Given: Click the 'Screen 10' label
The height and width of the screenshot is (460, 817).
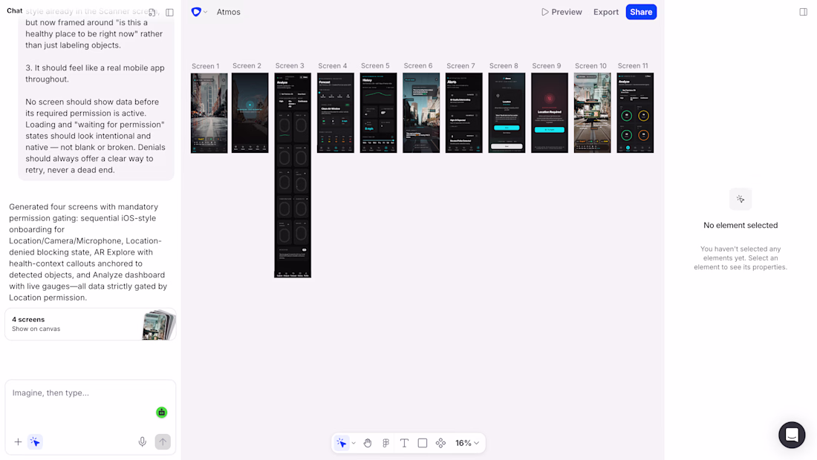Looking at the screenshot, I should click(590, 65).
